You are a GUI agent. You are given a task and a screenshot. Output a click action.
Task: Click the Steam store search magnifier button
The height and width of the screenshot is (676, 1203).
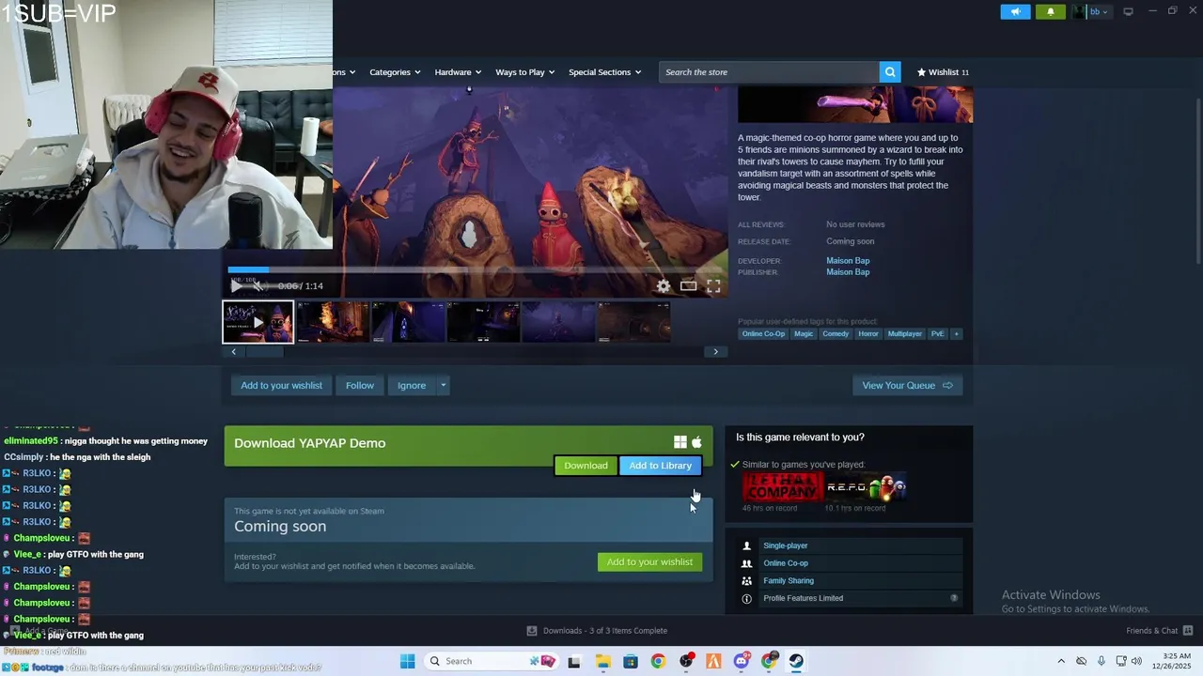click(890, 72)
